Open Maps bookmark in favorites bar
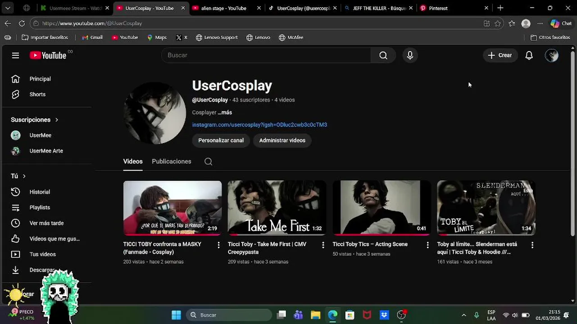Viewport: 577px width, 324px height. click(157, 37)
